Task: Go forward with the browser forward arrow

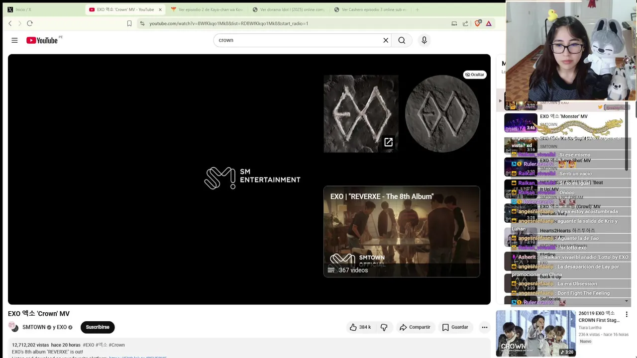Action: 20,23
